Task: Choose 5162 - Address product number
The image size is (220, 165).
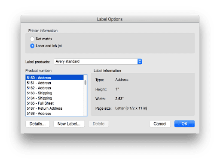Action: [55, 88]
